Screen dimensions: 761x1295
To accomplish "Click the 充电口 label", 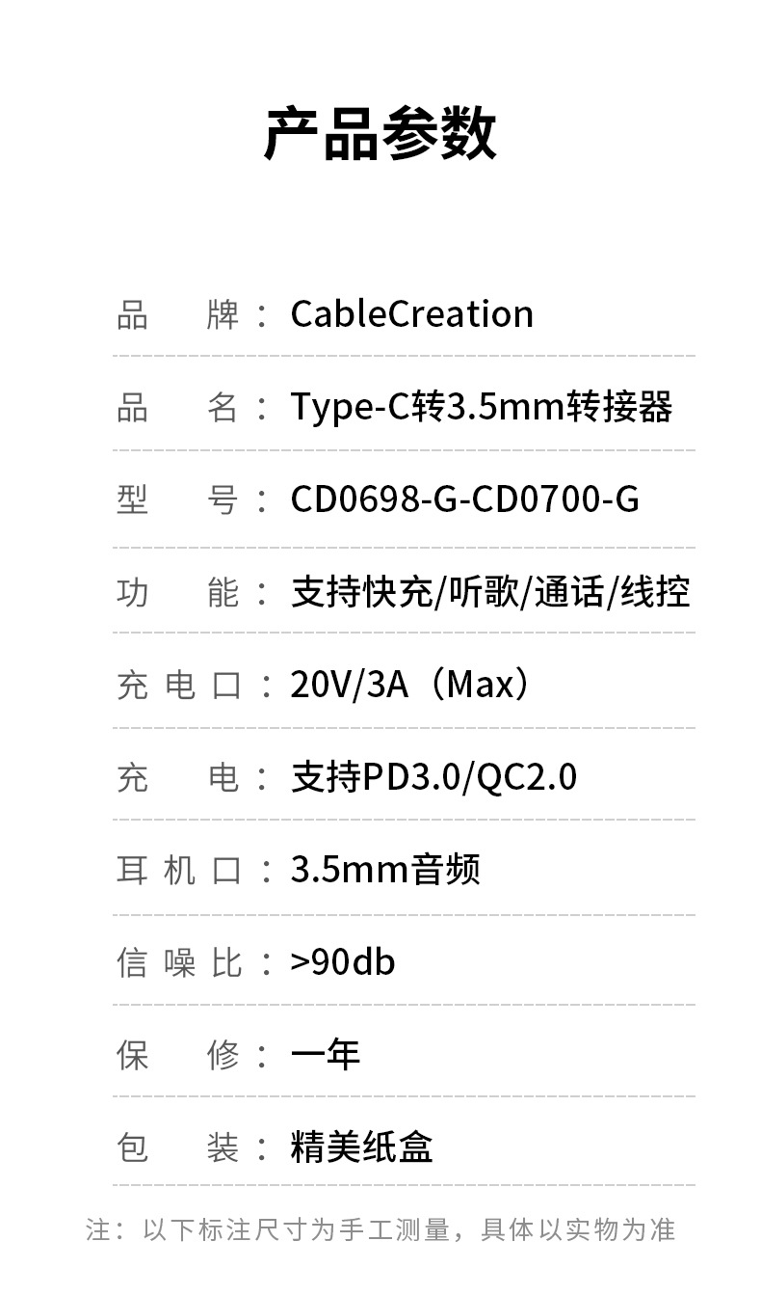I will 178,685.
